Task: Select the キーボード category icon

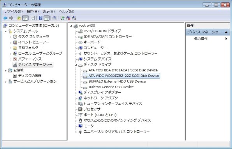Action: (80, 42)
